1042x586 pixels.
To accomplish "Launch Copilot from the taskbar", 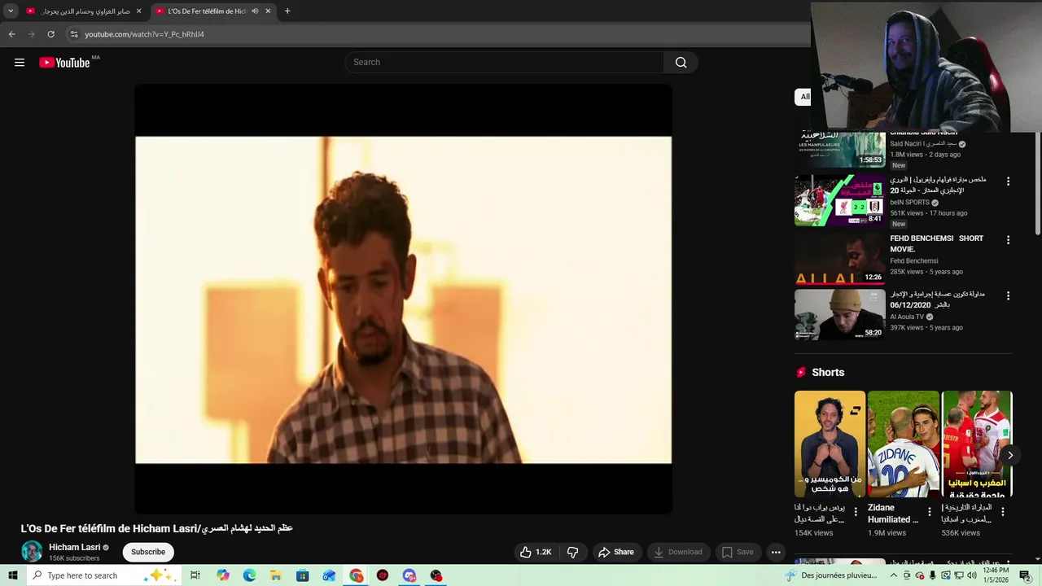I will [x=223, y=575].
